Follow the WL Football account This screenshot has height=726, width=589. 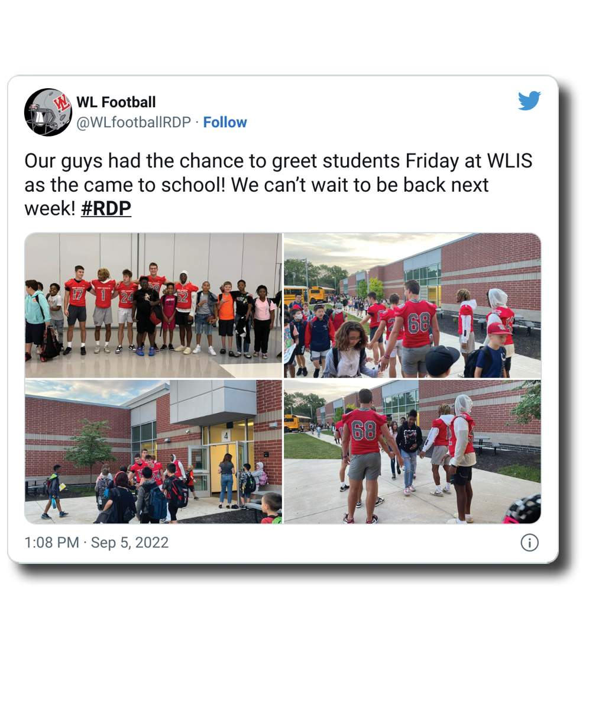225,122
